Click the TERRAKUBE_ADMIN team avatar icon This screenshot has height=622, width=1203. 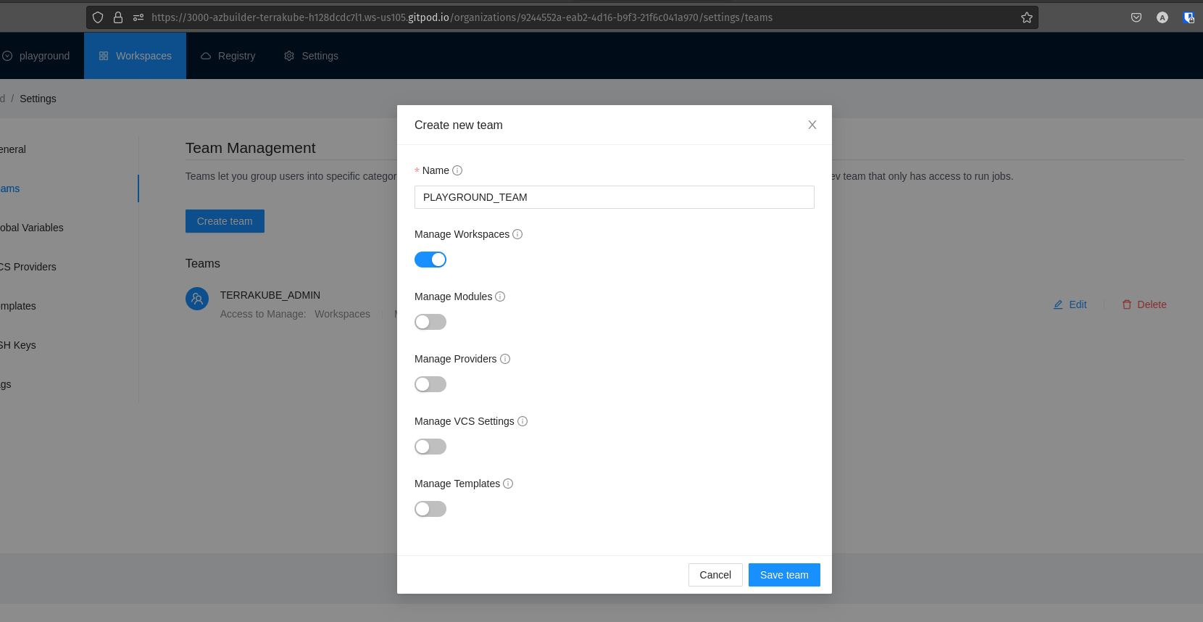coord(197,299)
